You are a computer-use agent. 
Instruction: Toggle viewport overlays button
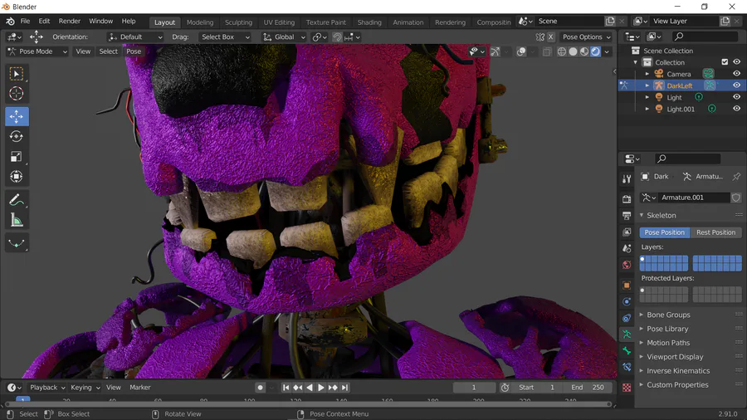pyautogui.click(x=521, y=51)
